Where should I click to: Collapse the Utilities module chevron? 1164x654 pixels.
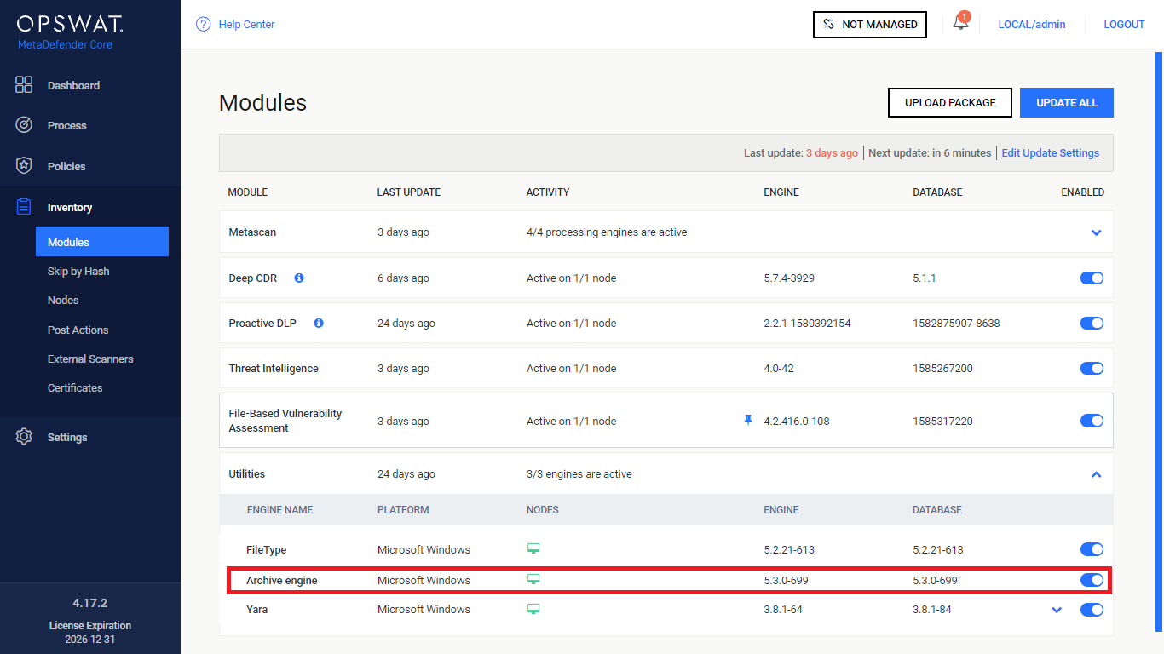[1097, 474]
